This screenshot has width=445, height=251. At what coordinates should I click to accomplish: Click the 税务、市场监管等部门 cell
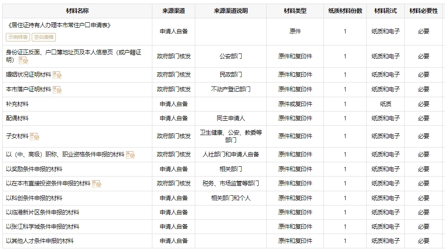231,183
